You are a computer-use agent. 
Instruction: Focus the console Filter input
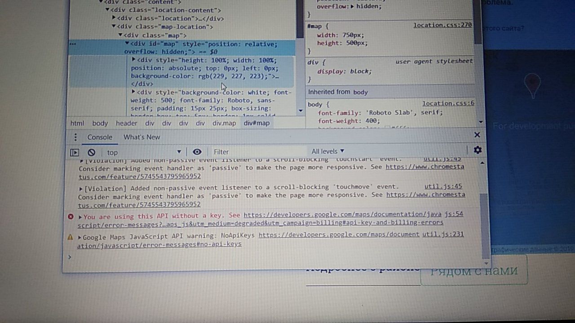(x=258, y=152)
